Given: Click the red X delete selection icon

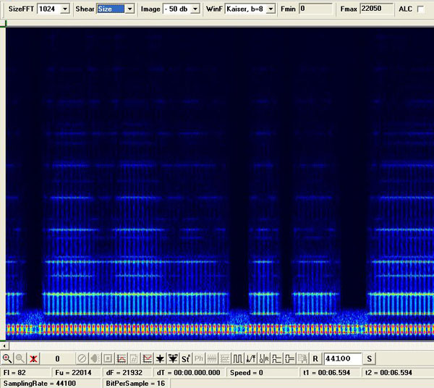Looking at the screenshot, I should (x=33, y=358).
